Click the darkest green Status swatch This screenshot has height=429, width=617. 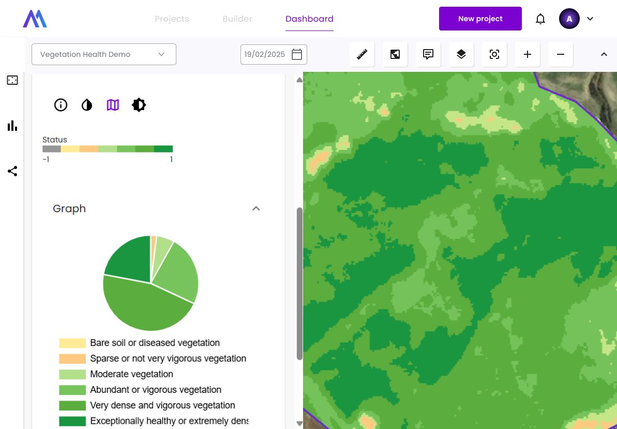[163, 149]
